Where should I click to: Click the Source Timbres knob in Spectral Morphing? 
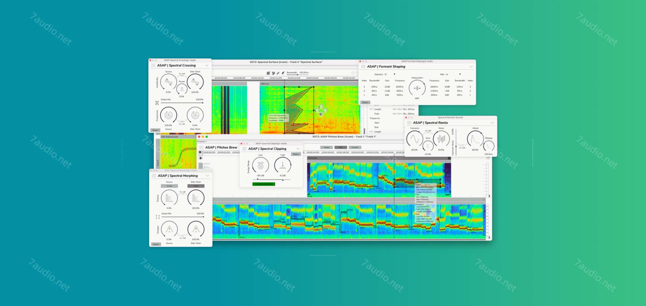point(169,198)
